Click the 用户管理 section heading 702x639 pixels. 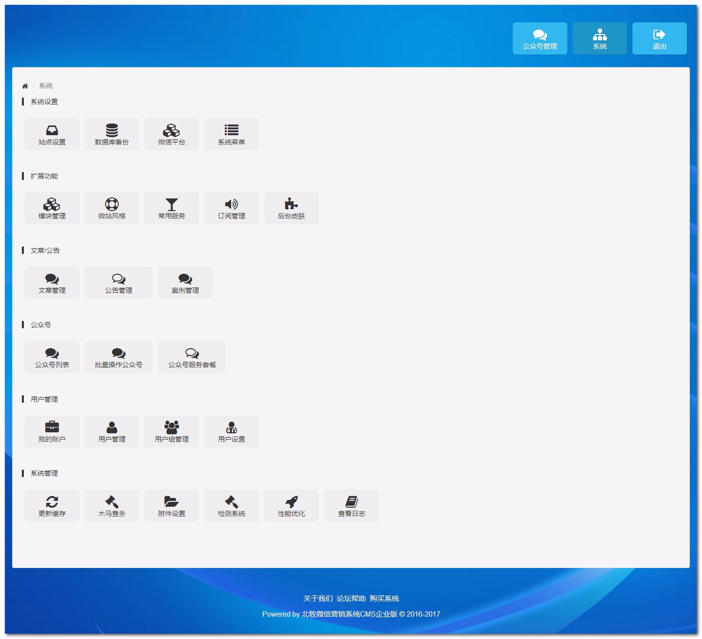tap(44, 399)
